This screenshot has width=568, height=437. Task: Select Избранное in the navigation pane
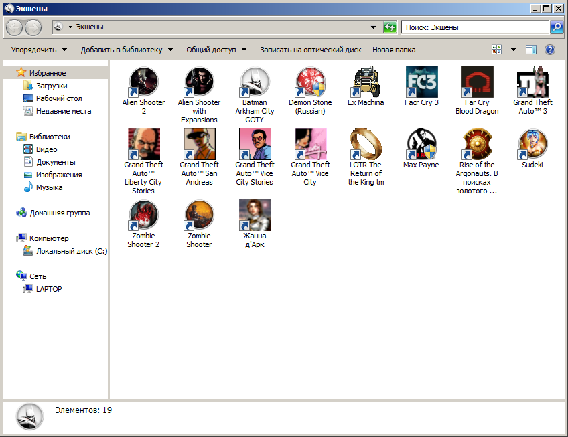pos(48,73)
